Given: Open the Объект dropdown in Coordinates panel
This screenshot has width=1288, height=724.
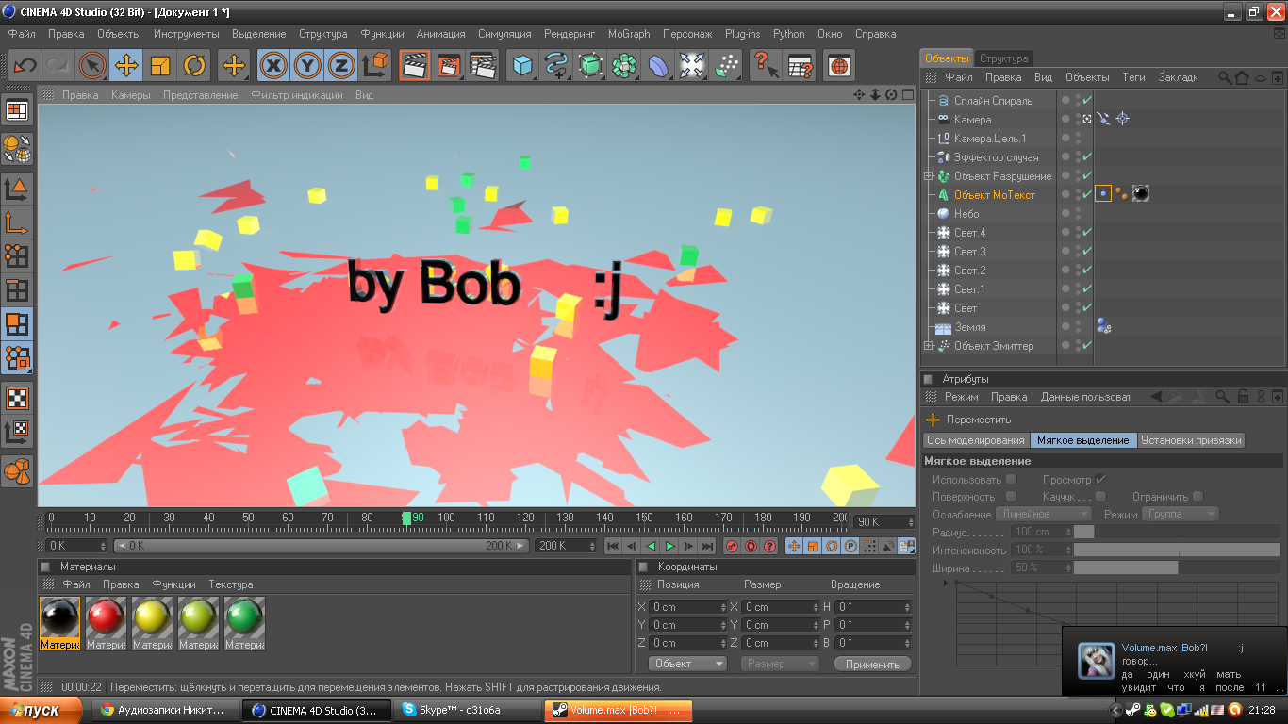Looking at the screenshot, I should tap(687, 664).
